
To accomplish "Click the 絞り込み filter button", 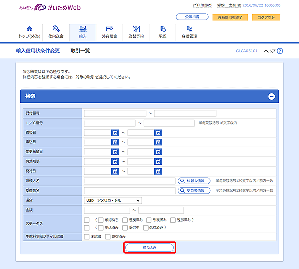I will (x=149, y=247).
